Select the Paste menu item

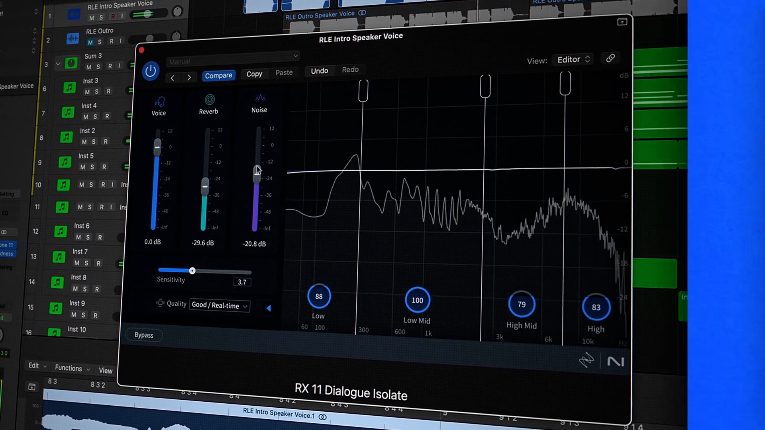pyautogui.click(x=284, y=73)
